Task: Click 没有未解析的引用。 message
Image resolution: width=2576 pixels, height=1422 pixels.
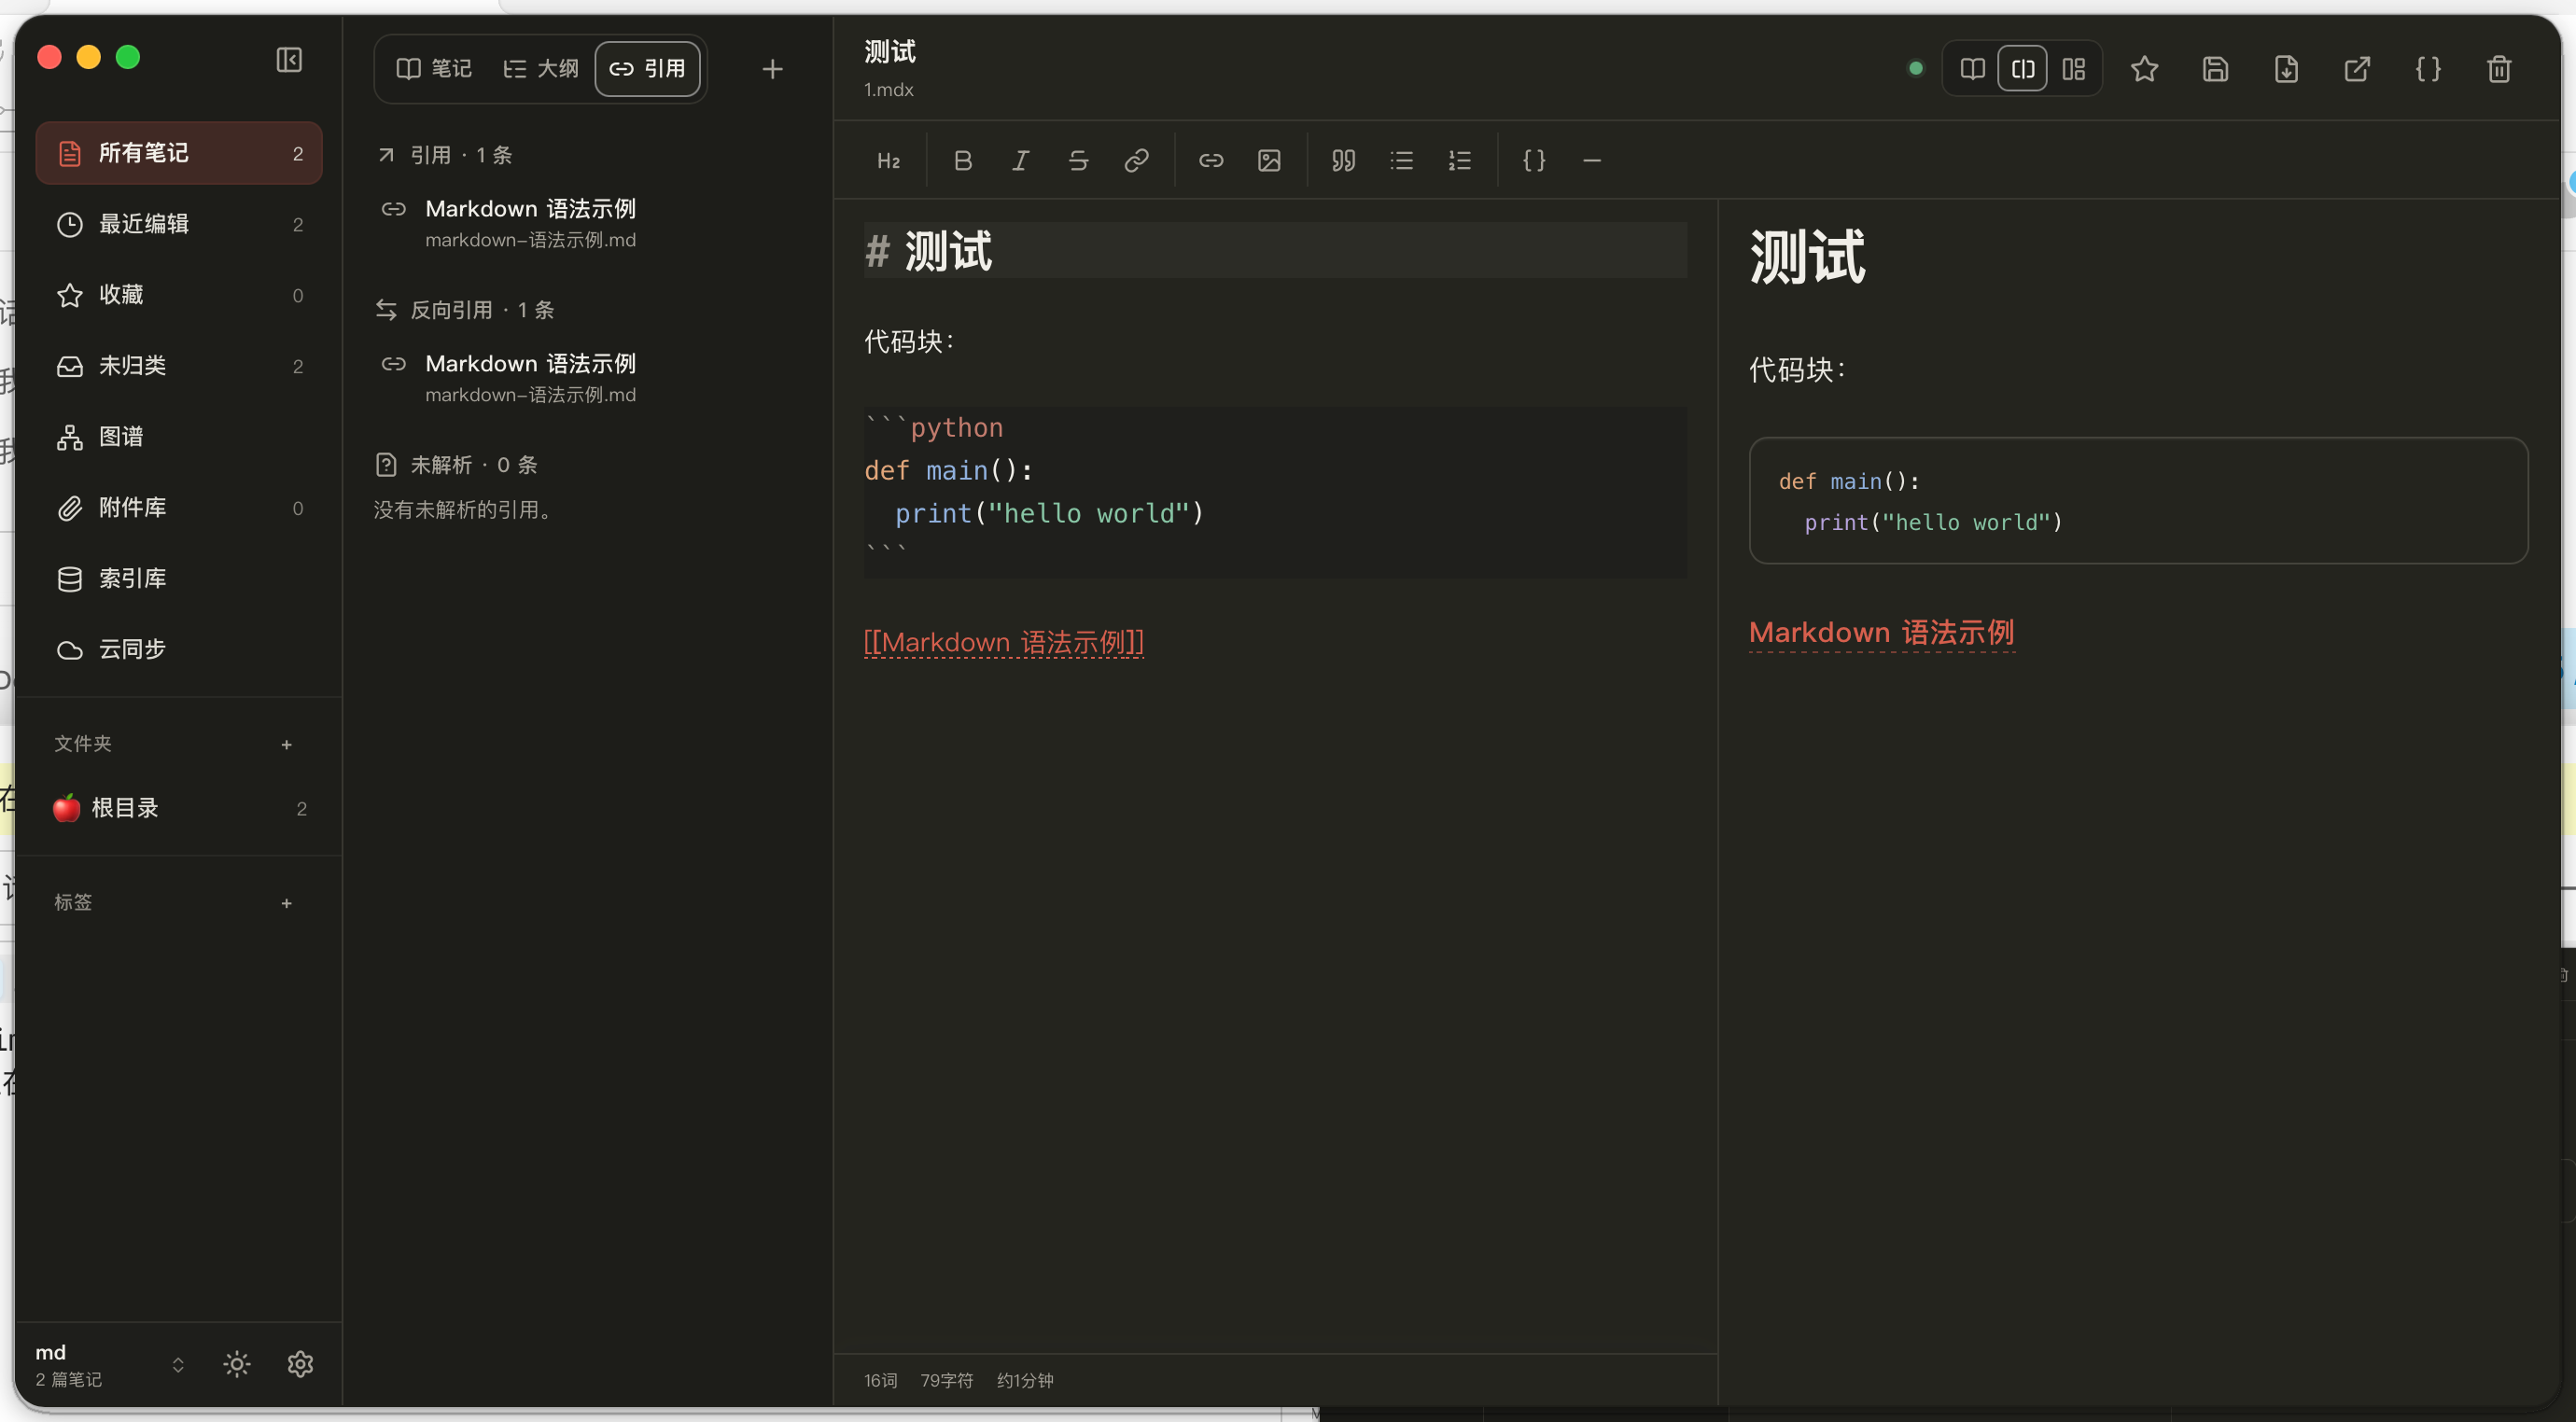Action: (x=466, y=510)
